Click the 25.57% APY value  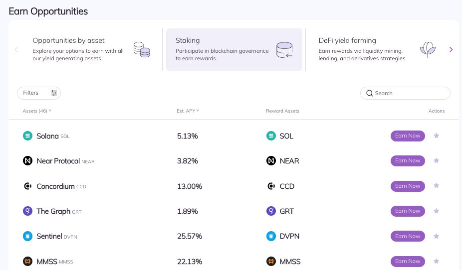pyautogui.click(x=190, y=236)
